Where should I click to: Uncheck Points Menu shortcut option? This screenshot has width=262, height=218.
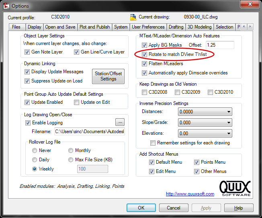click(196, 162)
